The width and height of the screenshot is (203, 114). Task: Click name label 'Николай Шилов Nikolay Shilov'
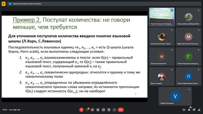click(188, 24)
